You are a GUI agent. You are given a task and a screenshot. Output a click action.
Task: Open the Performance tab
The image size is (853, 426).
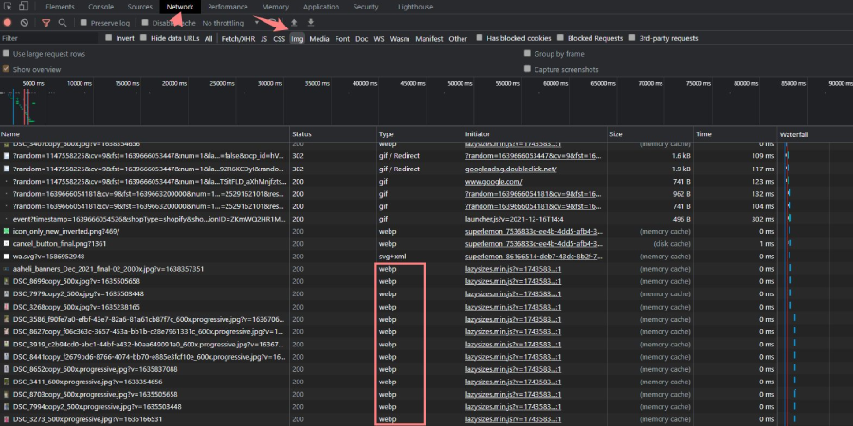pos(227,7)
